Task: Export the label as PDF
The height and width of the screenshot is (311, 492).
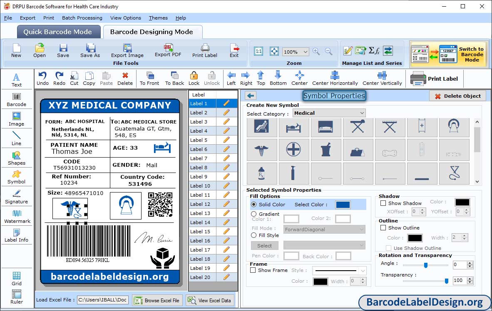Action: [168, 51]
